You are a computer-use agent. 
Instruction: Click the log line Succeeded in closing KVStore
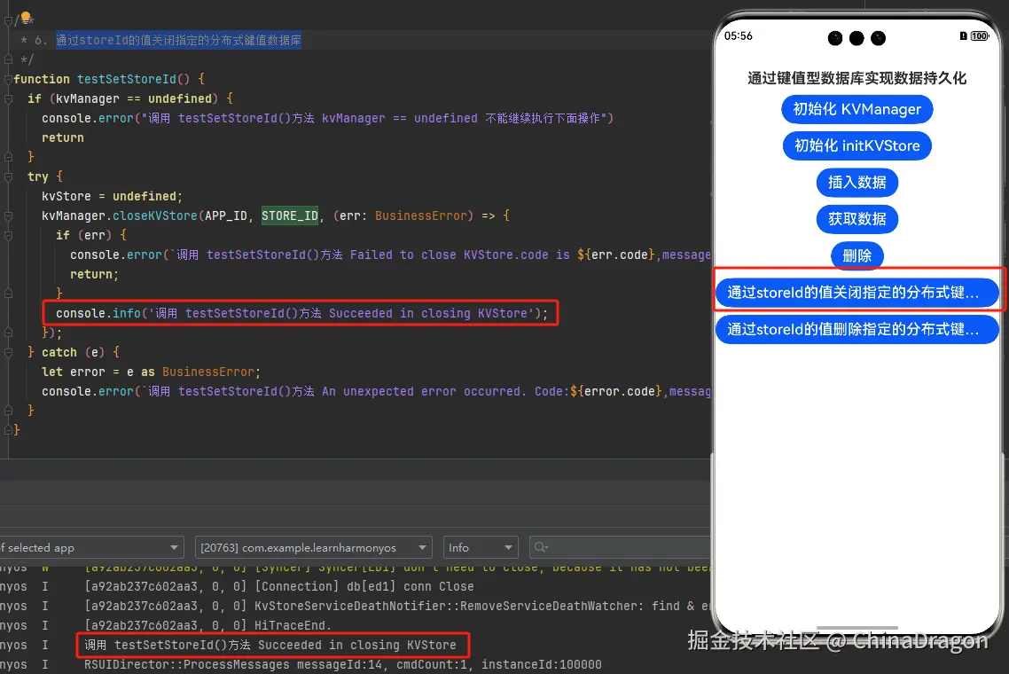[x=270, y=645]
